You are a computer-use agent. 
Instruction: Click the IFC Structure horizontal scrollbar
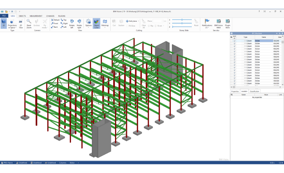pyautogui.click(x=256, y=87)
